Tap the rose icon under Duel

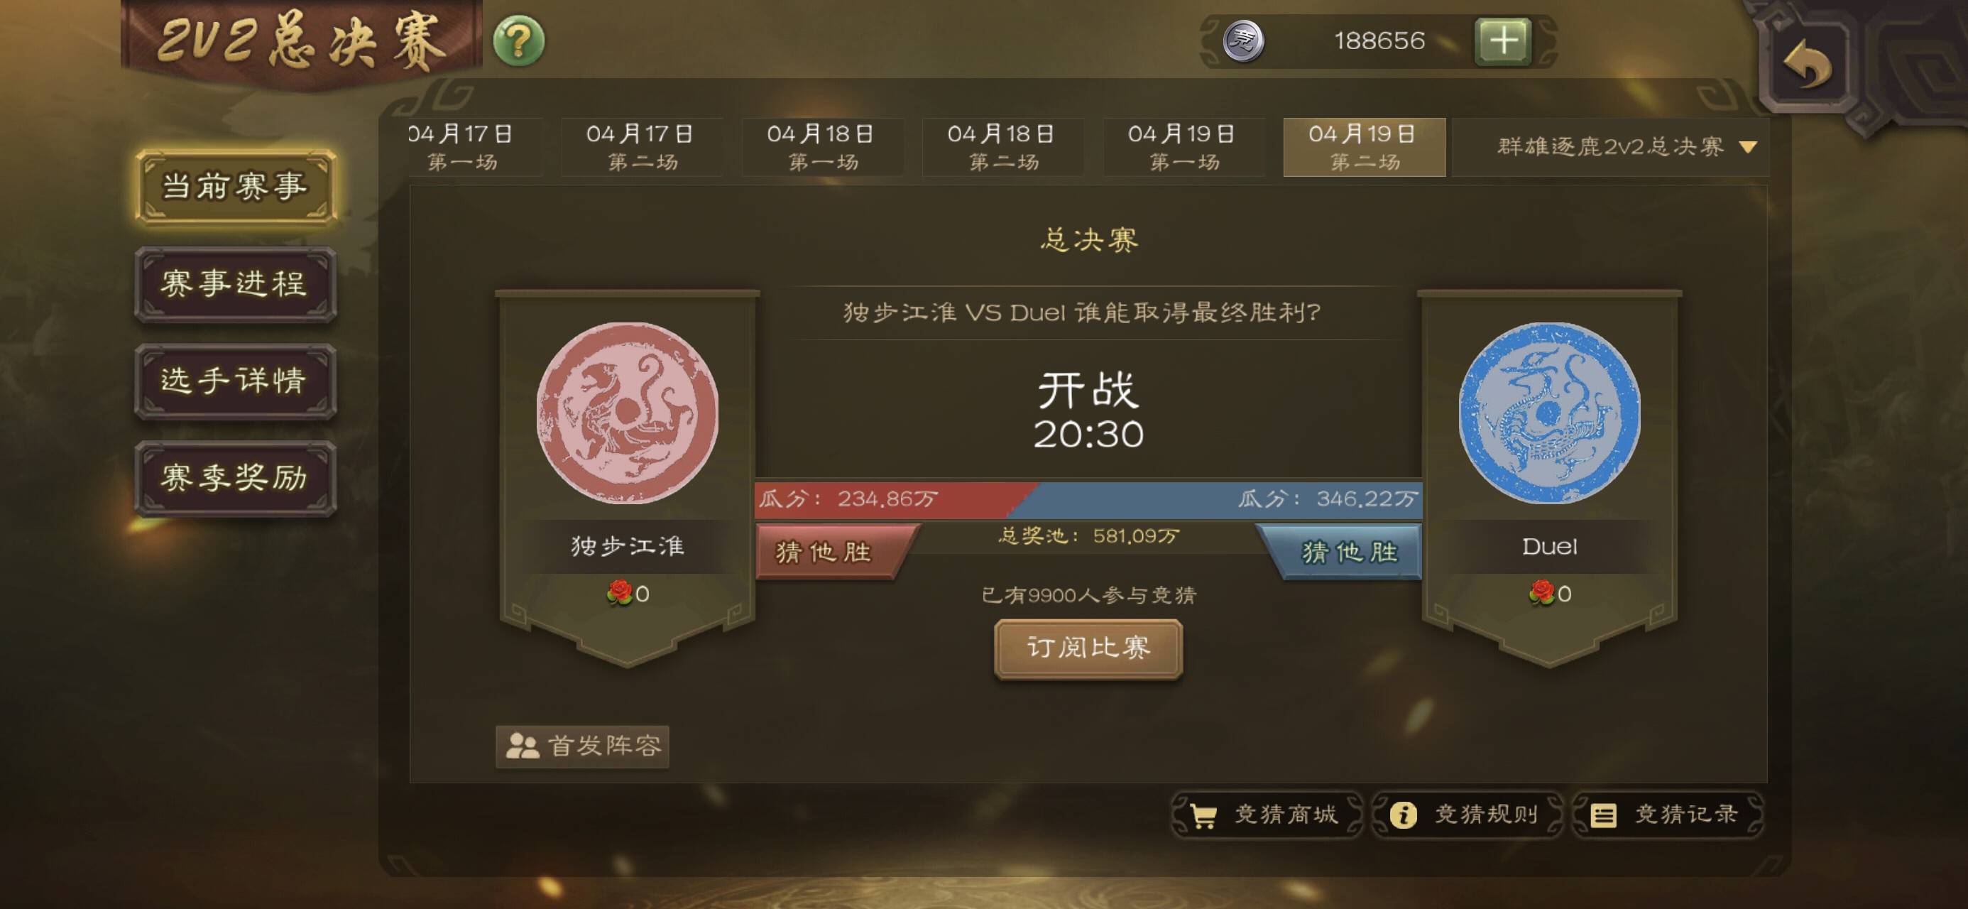tap(1542, 592)
